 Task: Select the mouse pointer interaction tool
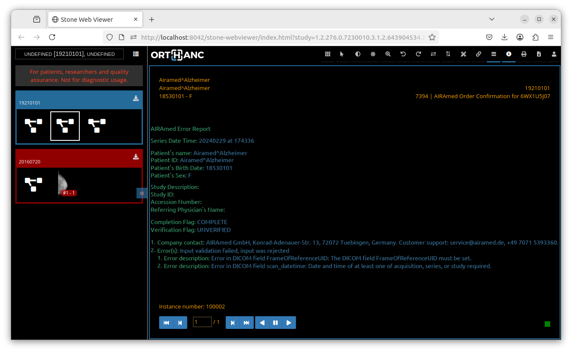tap(342, 54)
